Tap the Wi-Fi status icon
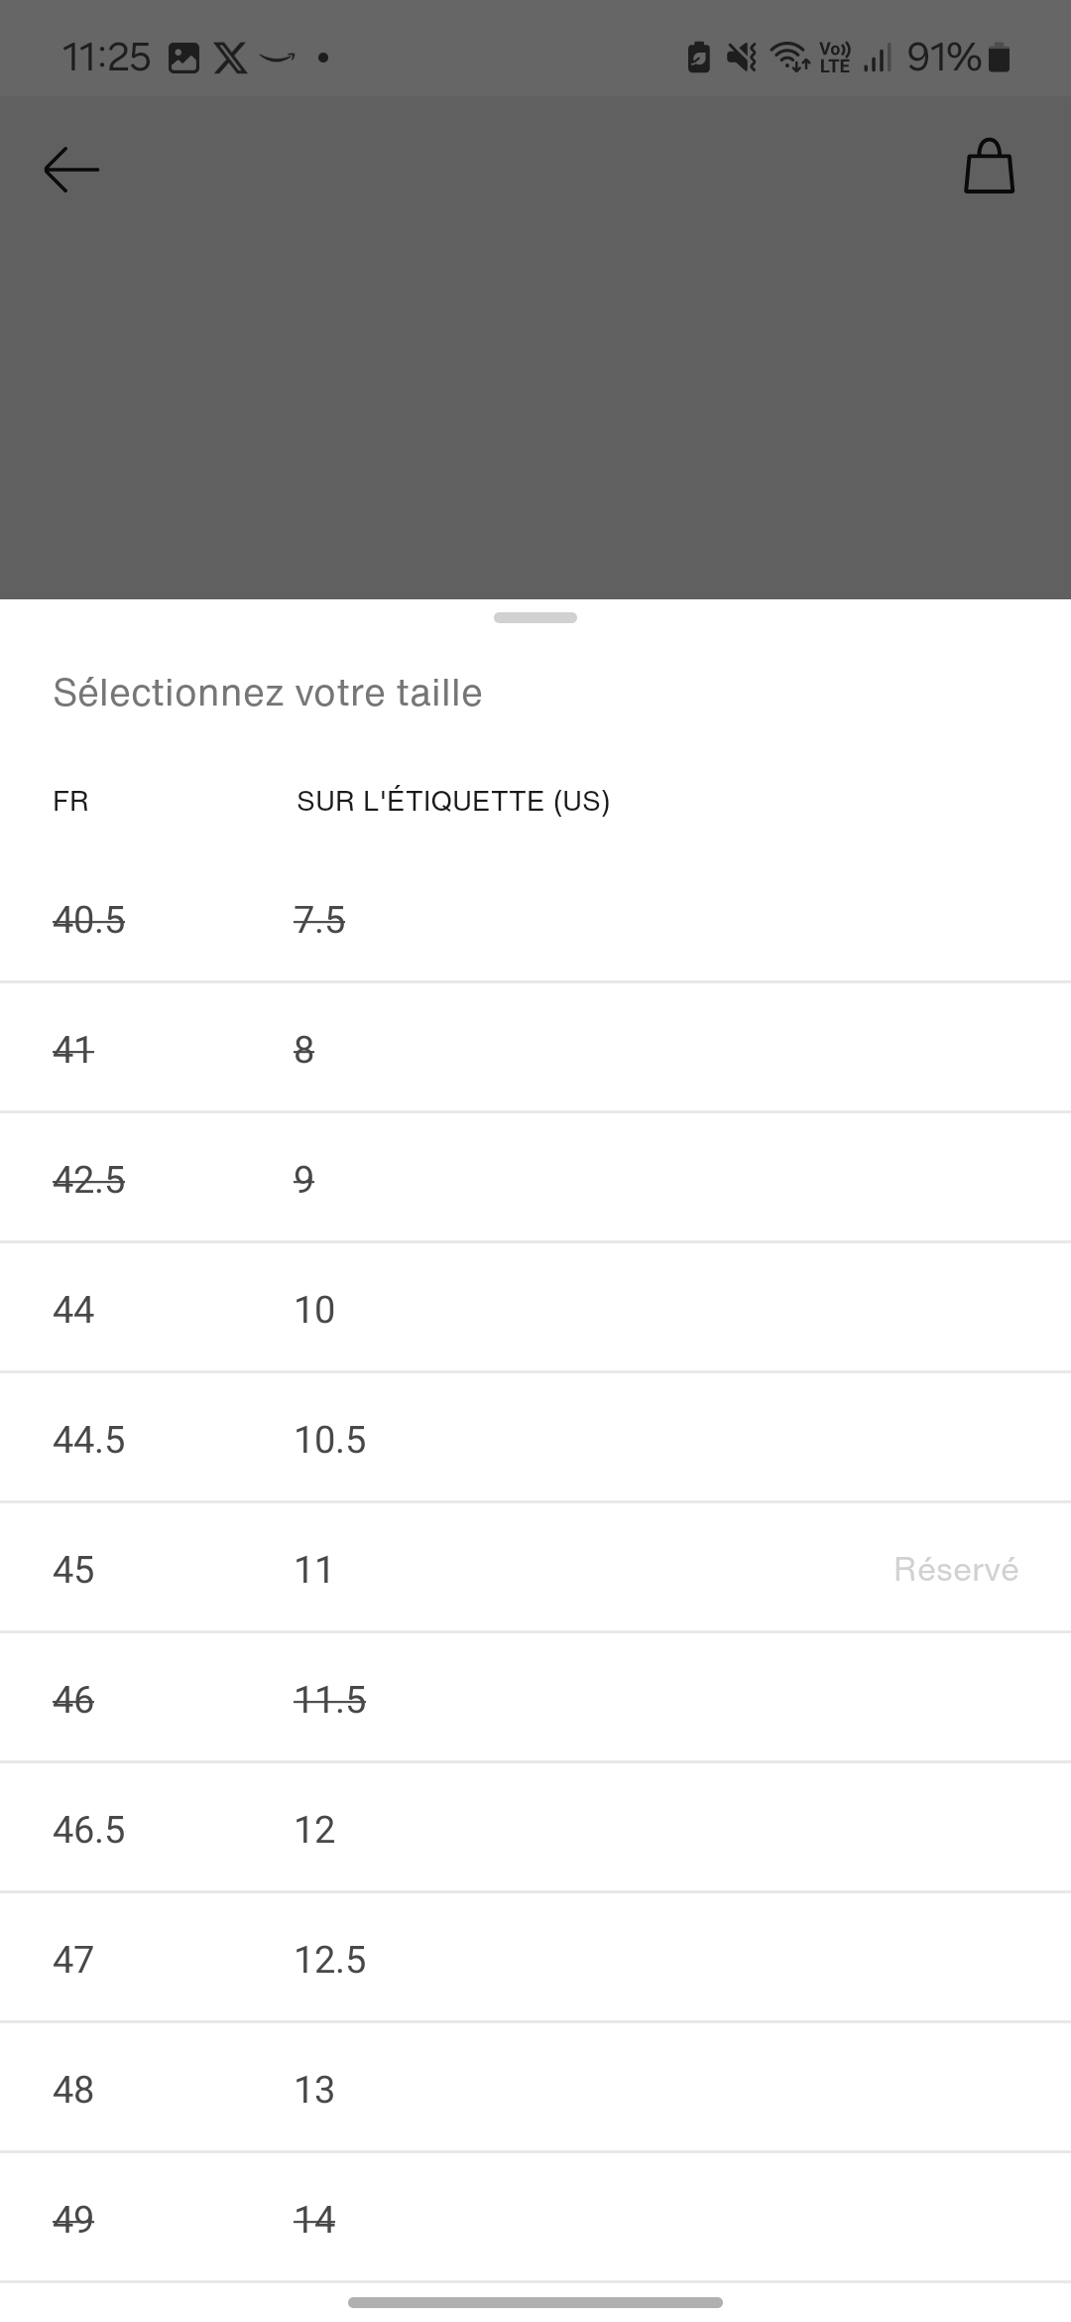This screenshot has height=2322, width=1071. pos(789,58)
